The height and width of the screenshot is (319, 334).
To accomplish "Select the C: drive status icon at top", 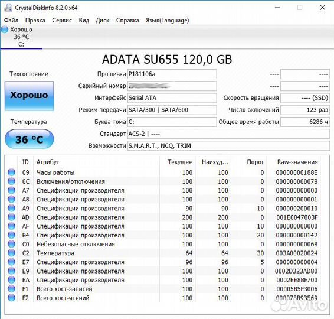I will tap(5, 30).
